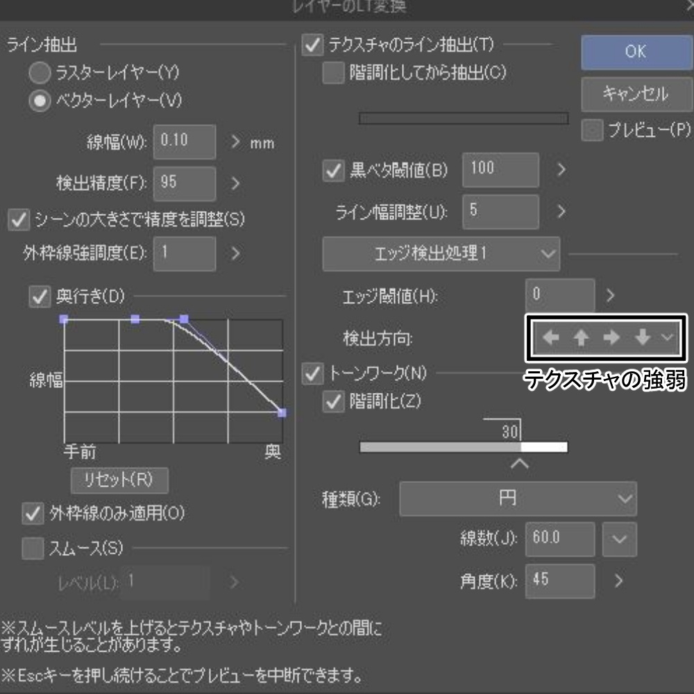Viewport: 694px width, 694px height.
Task: Select the leftward texture detection direction arrow
Action: (552, 338)
